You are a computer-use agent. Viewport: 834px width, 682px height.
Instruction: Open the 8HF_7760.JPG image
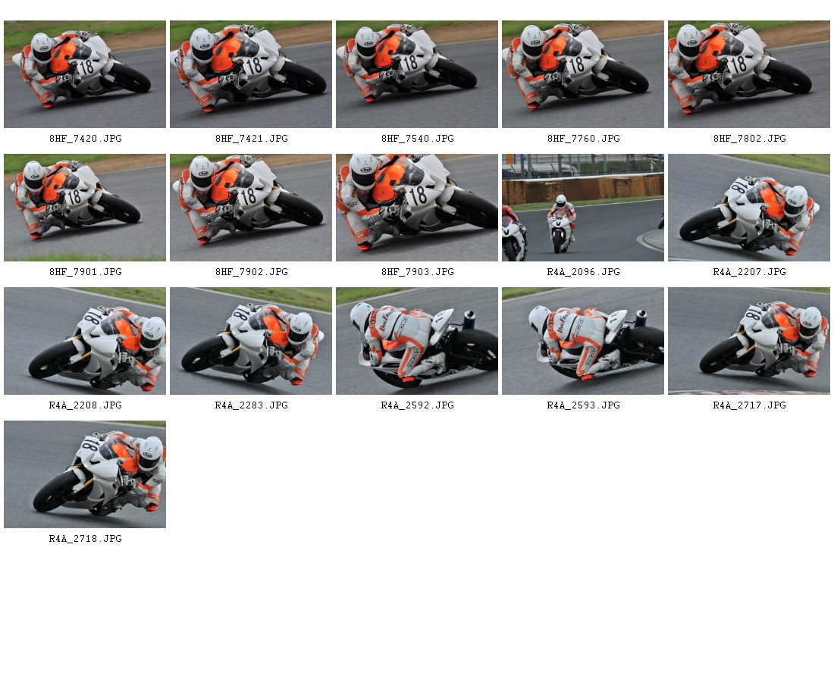(582, 74)
